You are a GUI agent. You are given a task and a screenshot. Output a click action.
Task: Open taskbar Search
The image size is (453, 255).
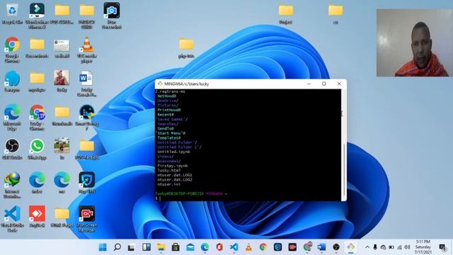[x=117, y=247]
